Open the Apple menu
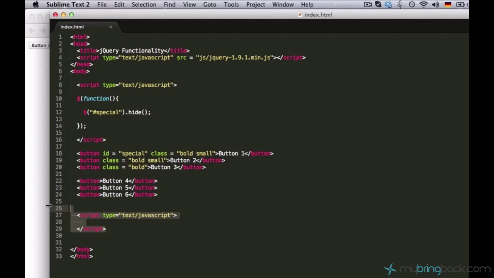 [36, 5]
